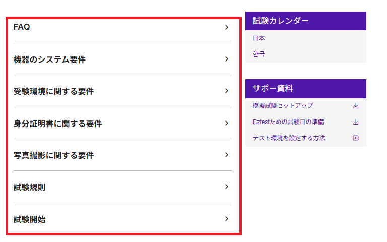Viewport: 387px width, 242px height.
Task: Click download icon beside Eztestための試験日の準備
Action: click(355, 122)
